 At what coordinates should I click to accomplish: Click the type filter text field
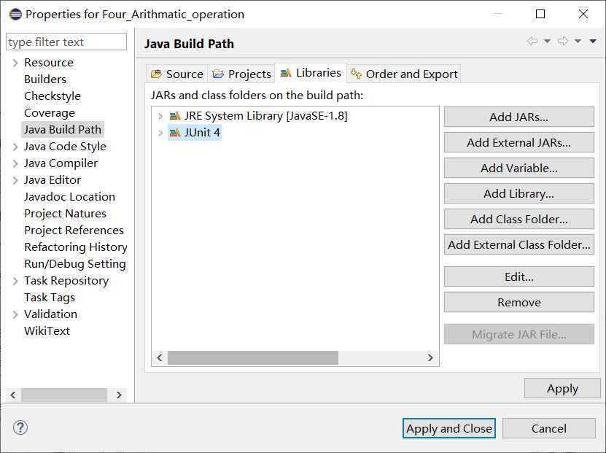click(66, 42)
